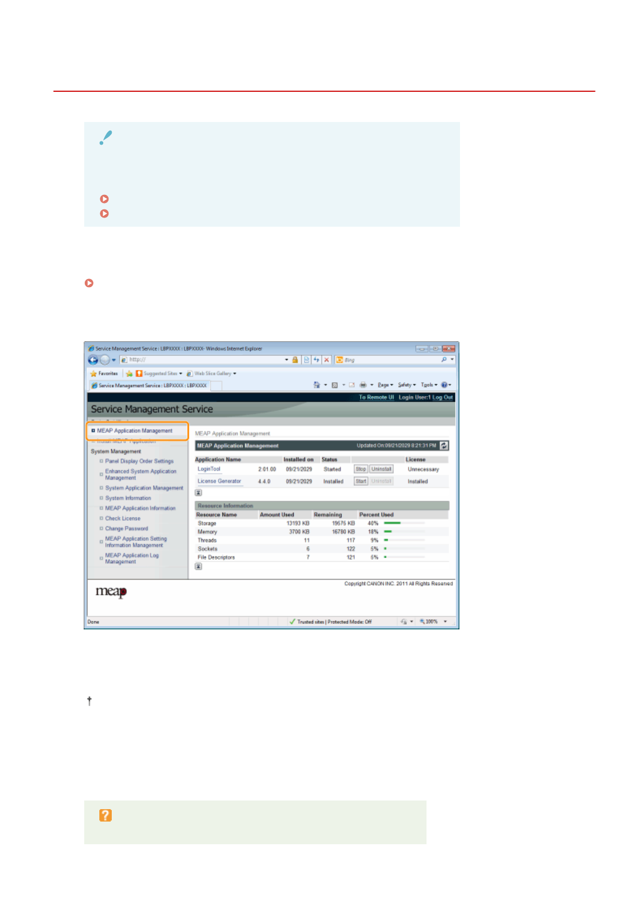Screen dimensions: 643x909
Task: Click the red X stop-loading icon
Action: tap(327, 360)
